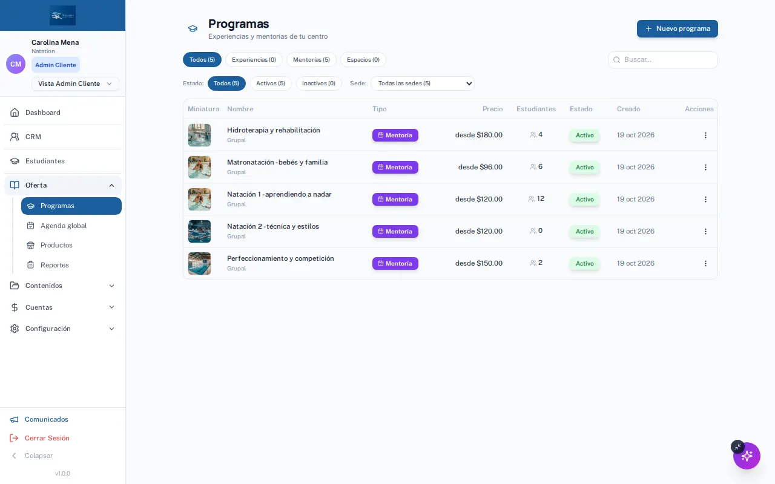Collapse the sidebar with Colapsar
Image resolution: width=775 pixels, height=484 pixels.
32,456
